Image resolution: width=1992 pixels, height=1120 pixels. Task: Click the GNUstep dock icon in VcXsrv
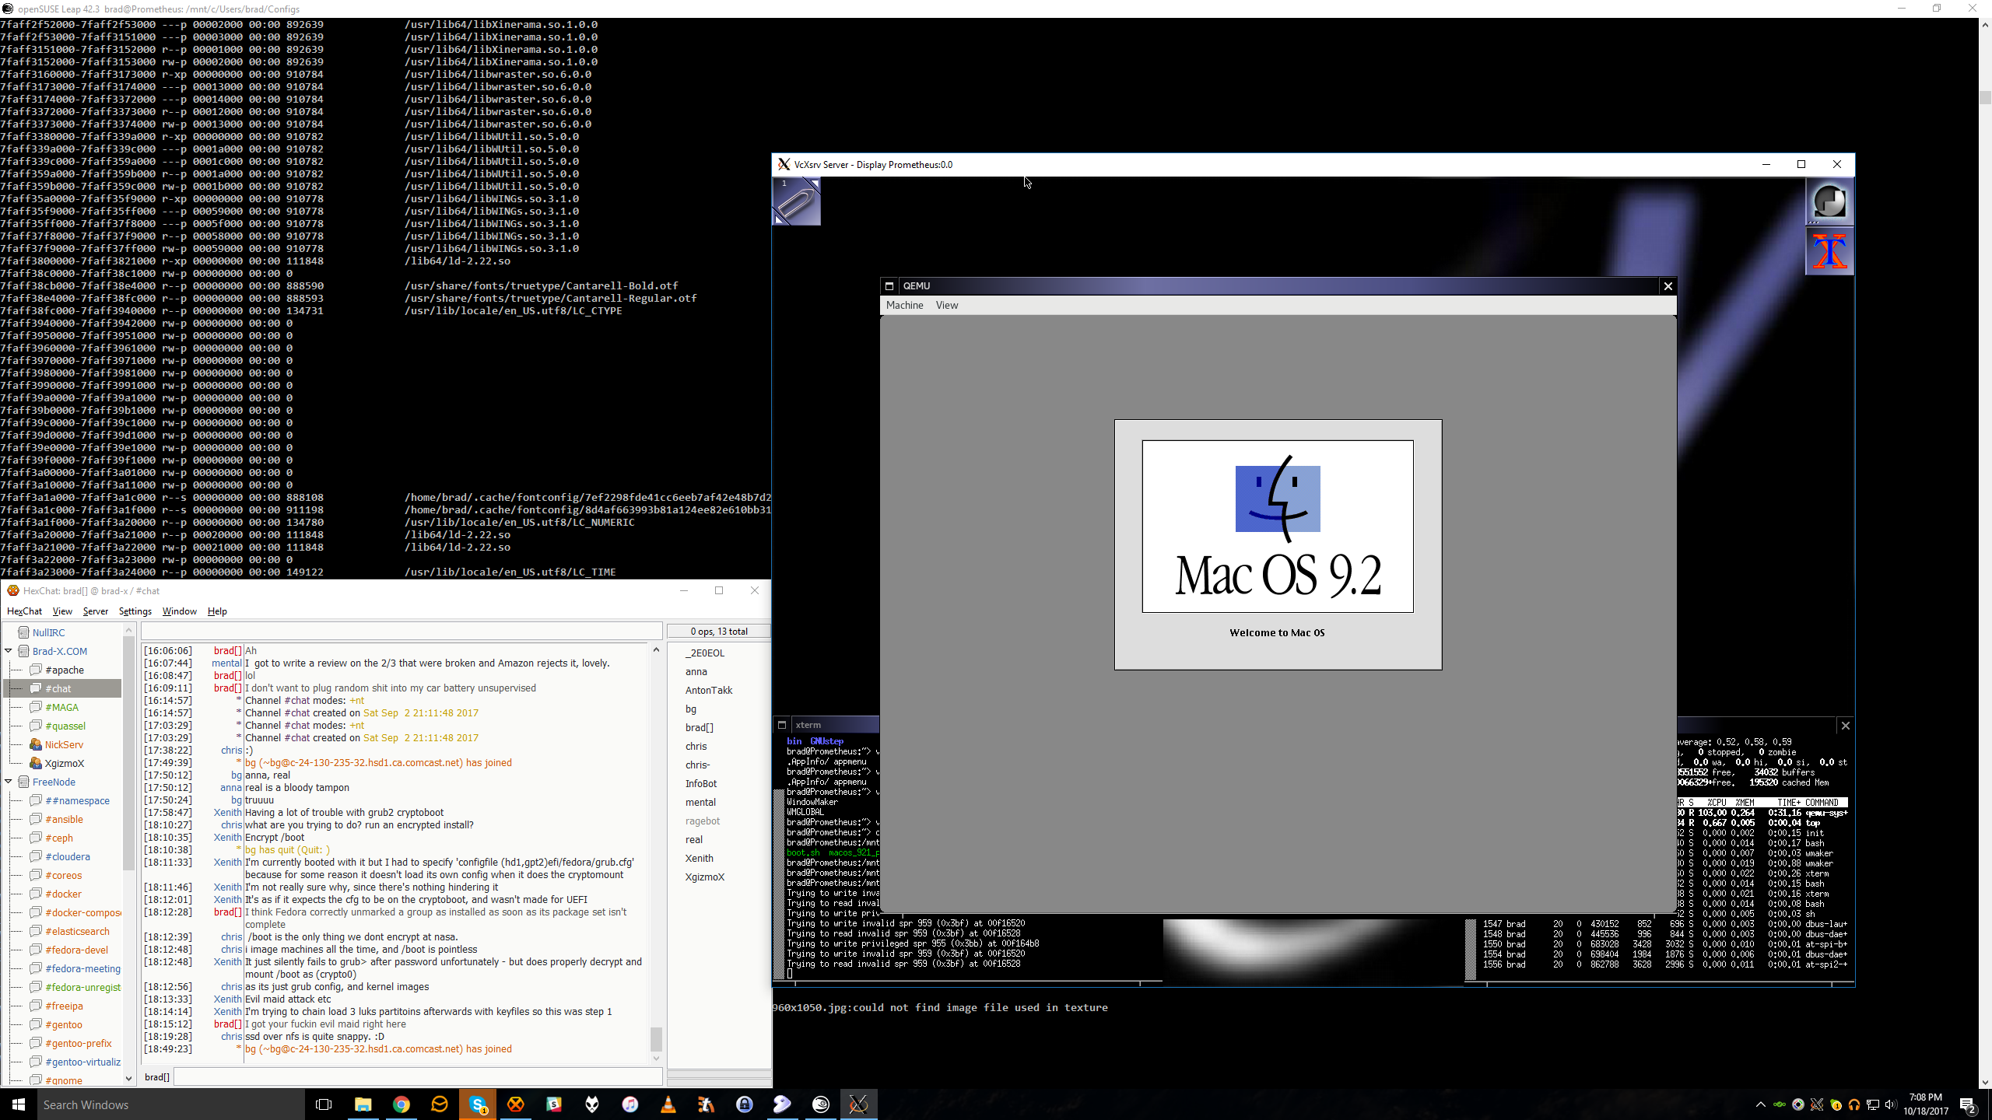coord(1829,201)
